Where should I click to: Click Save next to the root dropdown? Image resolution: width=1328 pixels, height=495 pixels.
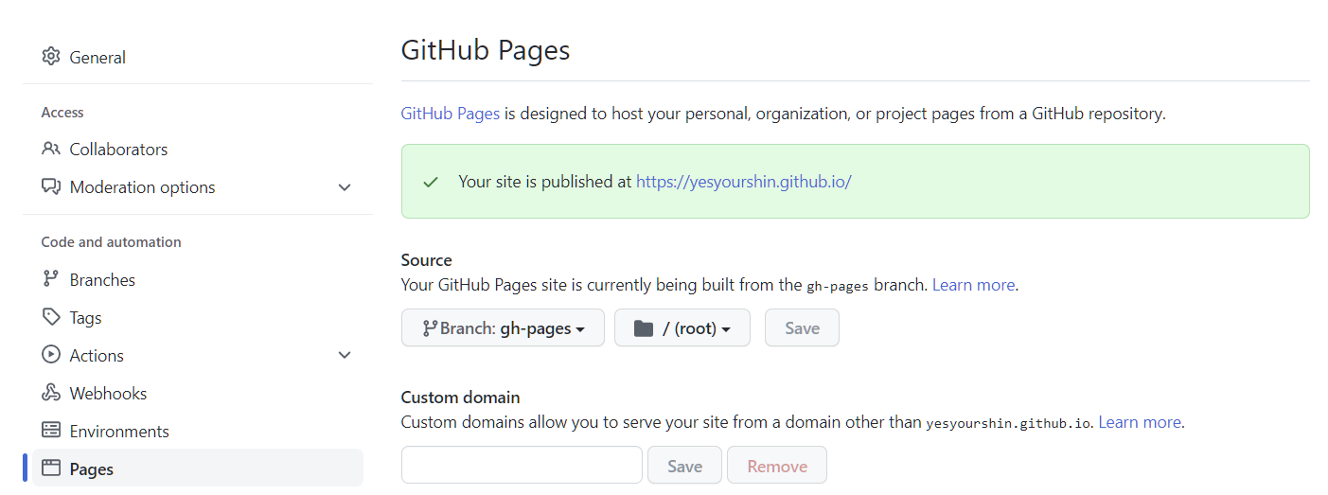[802, 327]
